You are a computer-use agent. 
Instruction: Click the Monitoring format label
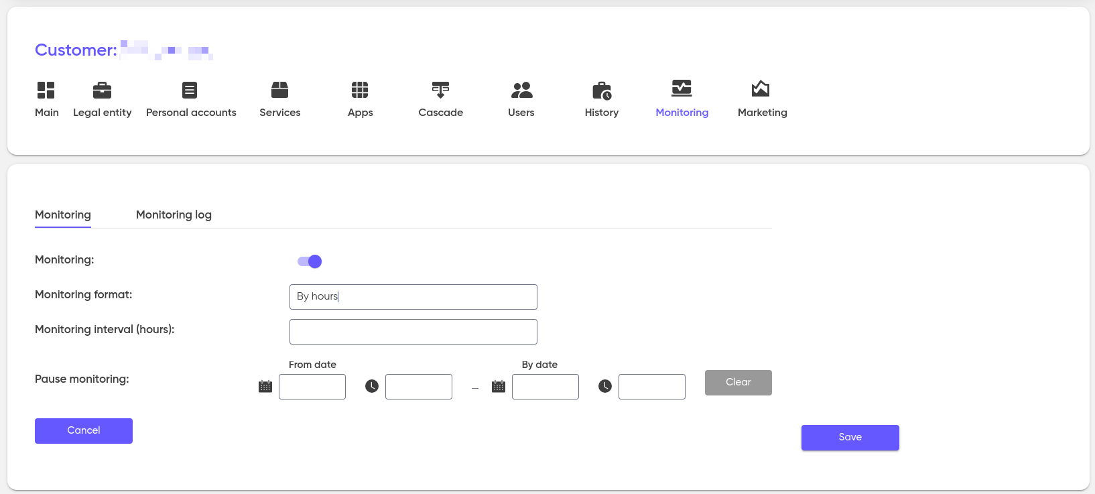point(84,295)
